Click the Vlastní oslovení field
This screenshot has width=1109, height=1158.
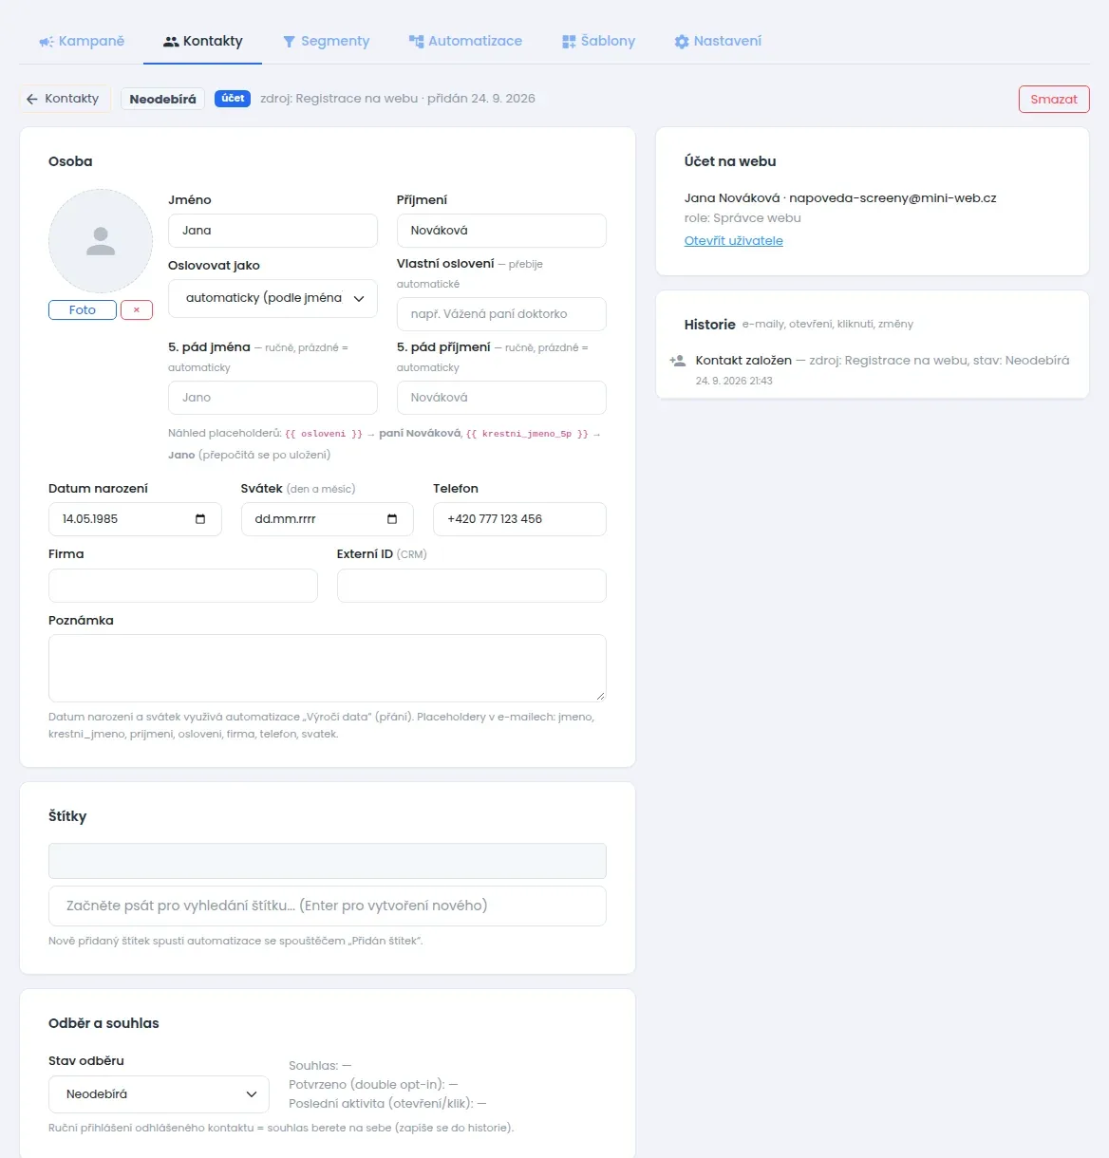[501, 314]
